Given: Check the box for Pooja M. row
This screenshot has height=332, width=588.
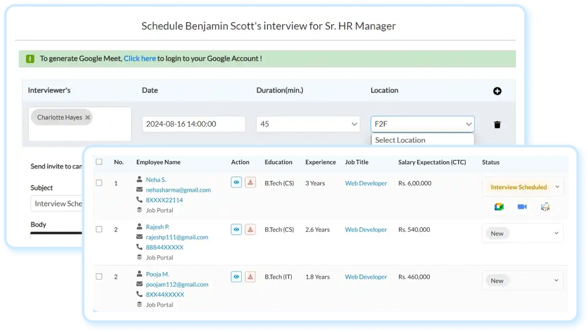Looking at the screenshot, I should [99, 276].
